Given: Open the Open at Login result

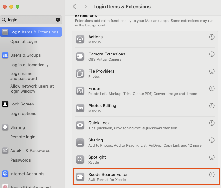Looking at the screenshot, I should pos(24,42).
